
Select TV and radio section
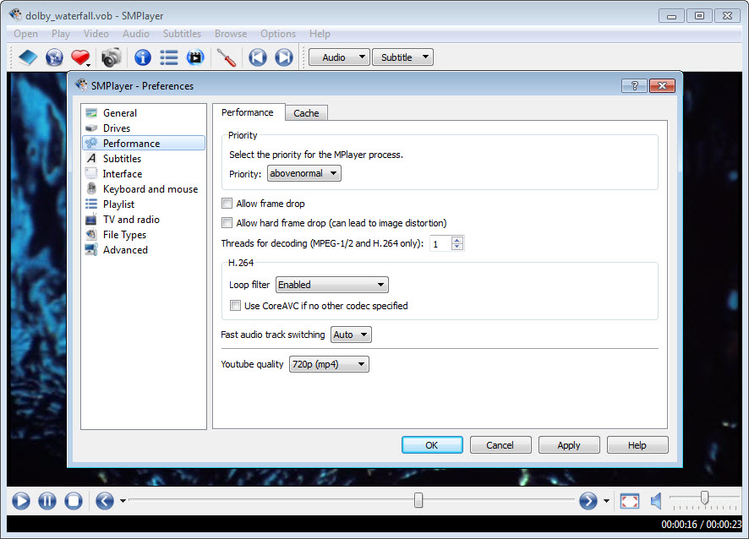coord(144,220)
